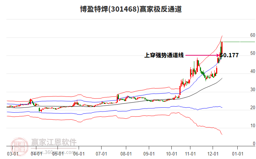The width and height of the screenshot is (256, 159).
Task: Click the 10 price axis value
Action: (x=253, y=126)
